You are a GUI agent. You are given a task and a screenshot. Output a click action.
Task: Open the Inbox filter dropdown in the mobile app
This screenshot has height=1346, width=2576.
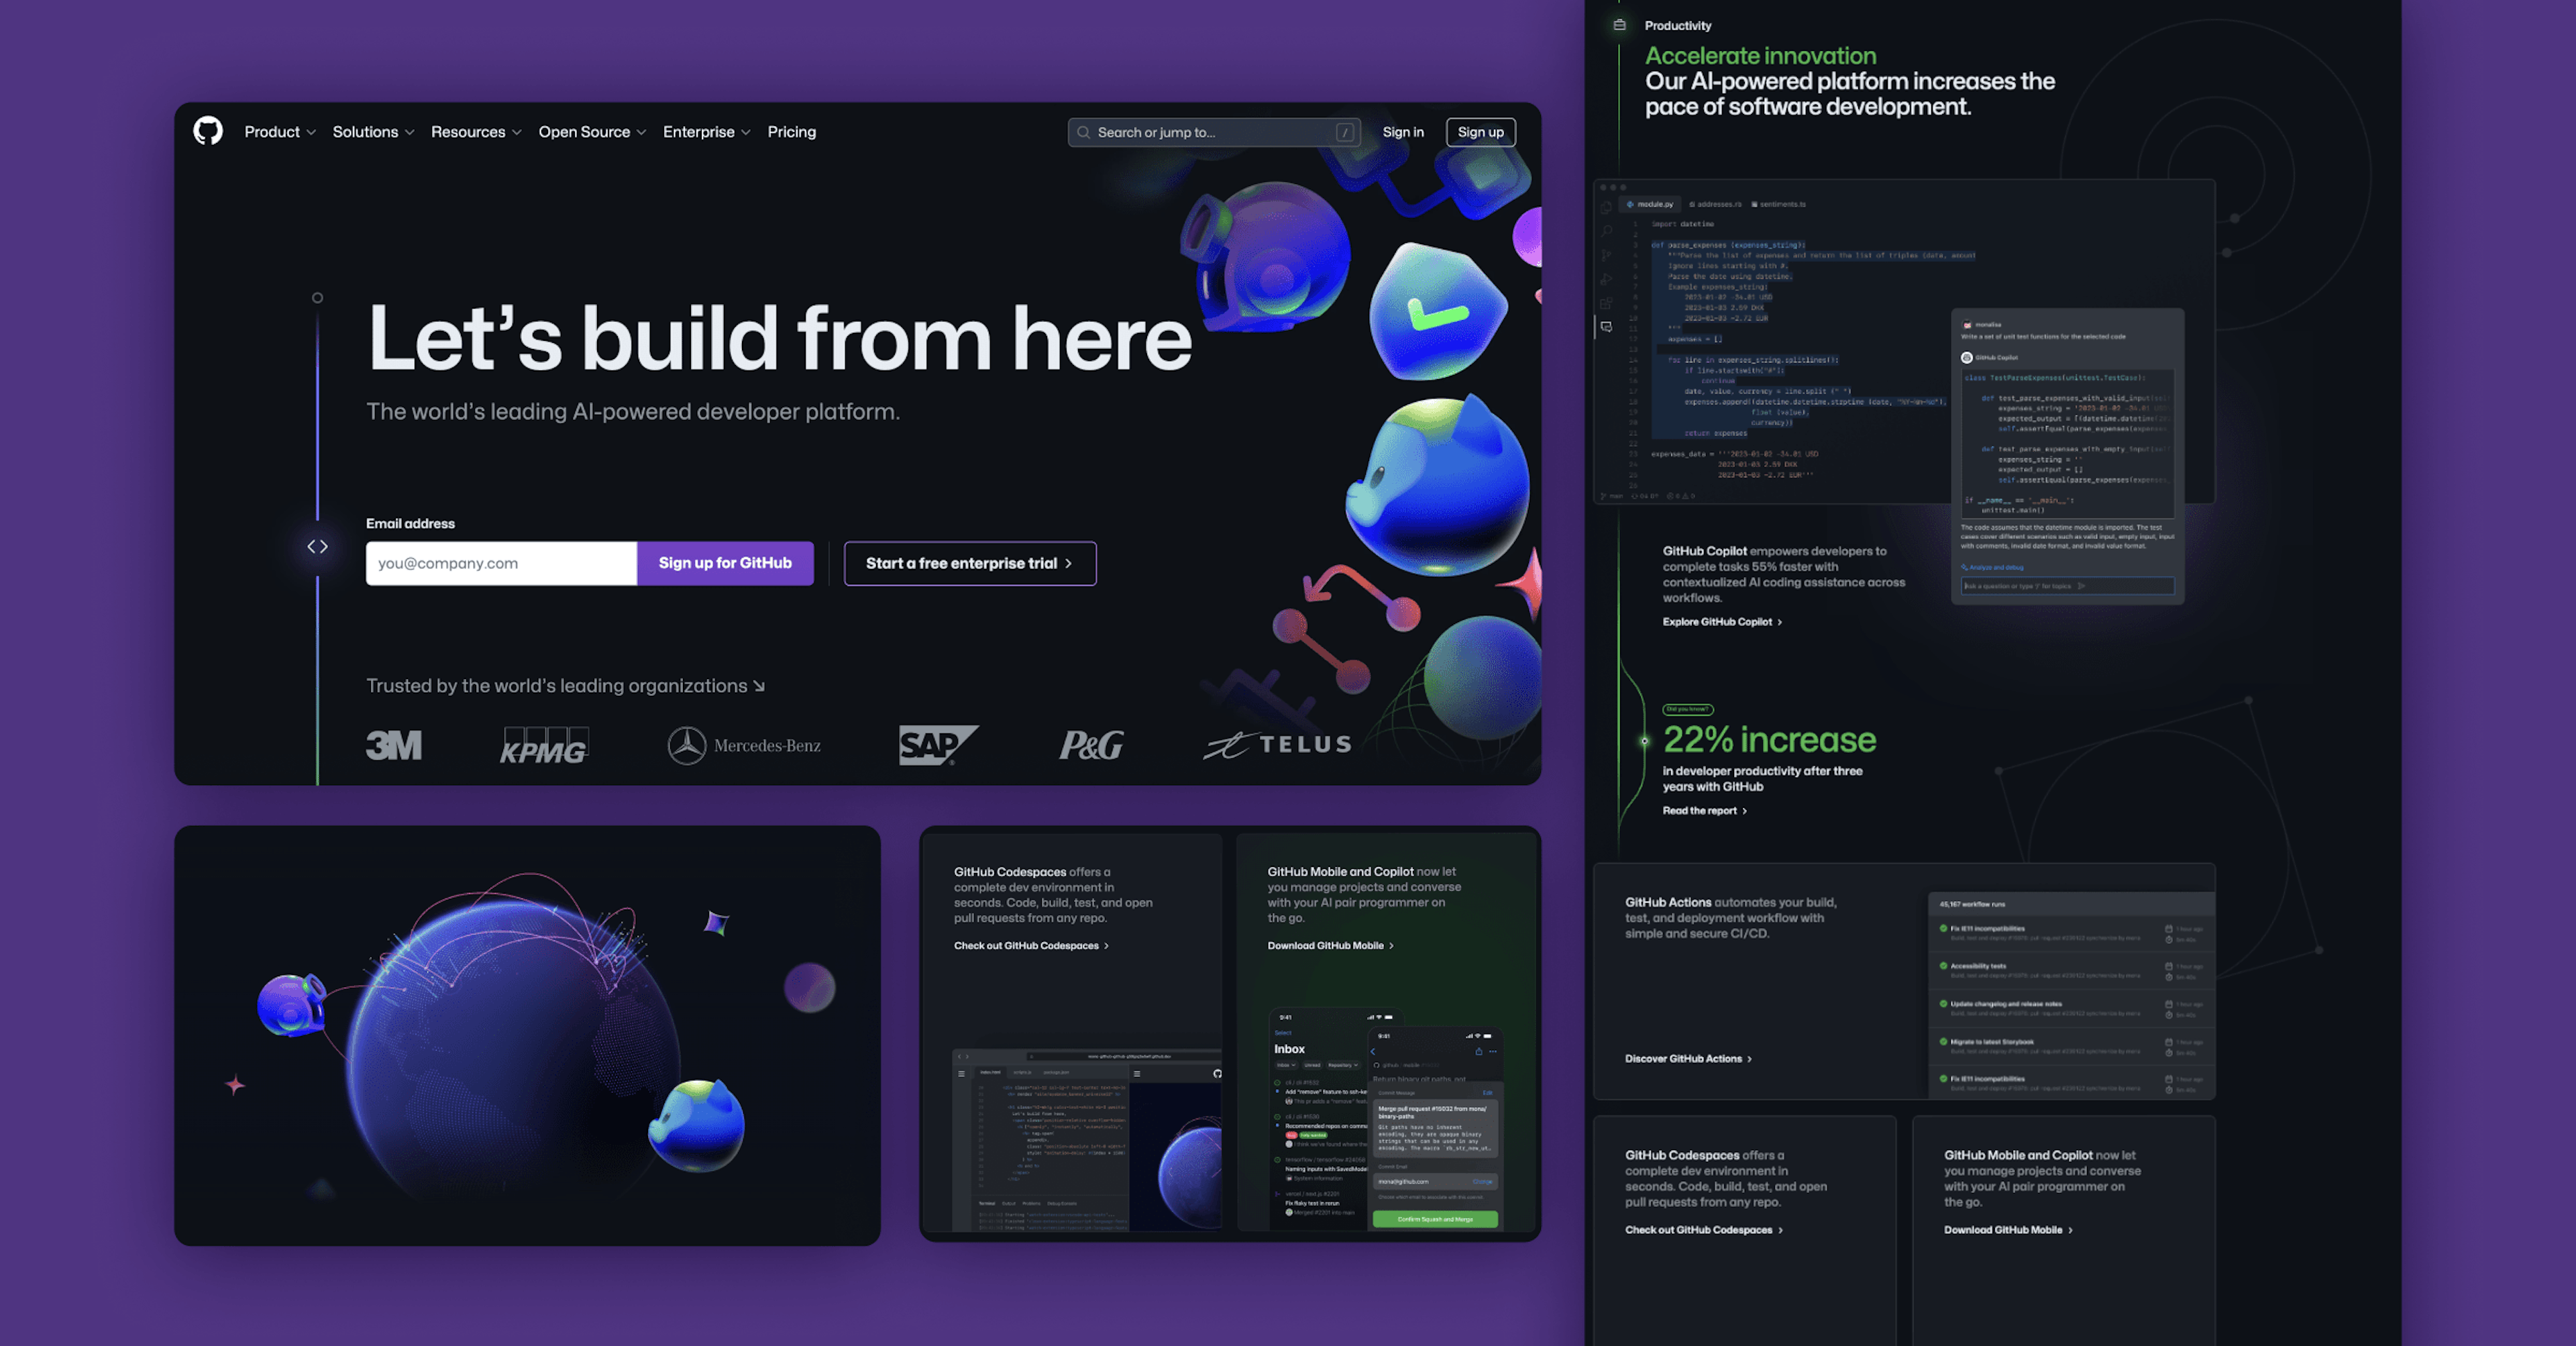[1287, 1065]
